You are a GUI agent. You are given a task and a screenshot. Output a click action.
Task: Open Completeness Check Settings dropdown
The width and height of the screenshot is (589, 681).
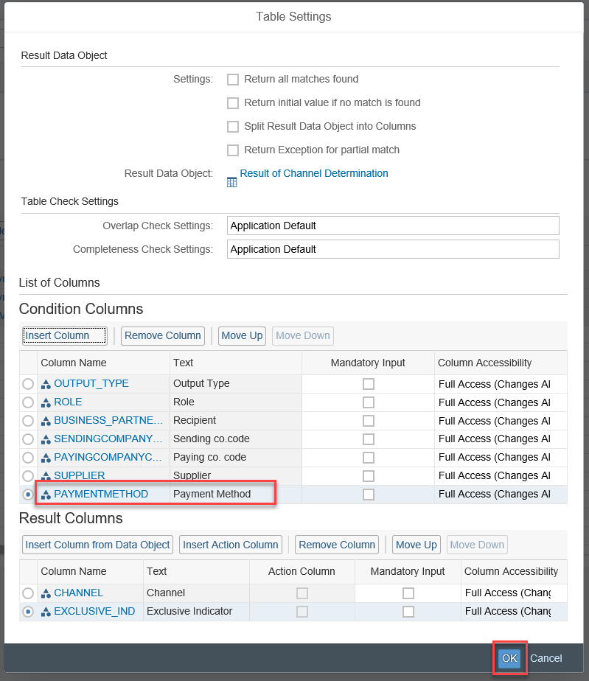click(x=393, y=249)
